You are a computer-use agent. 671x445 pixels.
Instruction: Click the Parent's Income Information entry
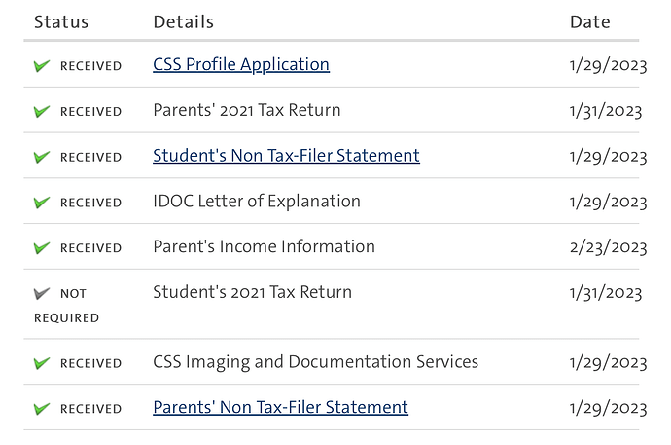tap(264, 247)
